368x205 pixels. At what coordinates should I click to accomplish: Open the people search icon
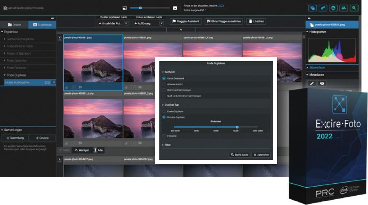click(344, 8)
